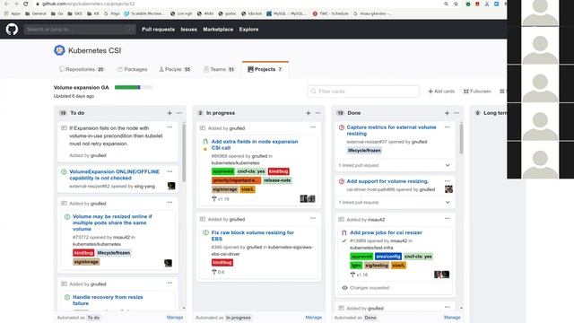Open 'Add prow jobs for csi resizer' pull request
This screenshot has height=323, width=574.
coord(386,232)
